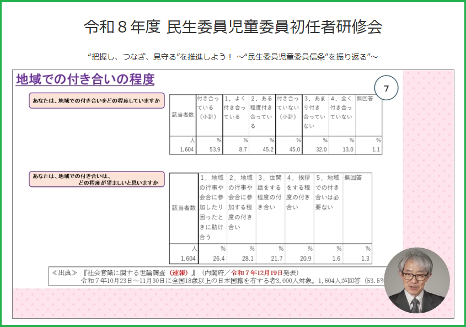Click the underlined heading 地域での付き合いの程度
This screenshot has height=327, width=466.
85,79
